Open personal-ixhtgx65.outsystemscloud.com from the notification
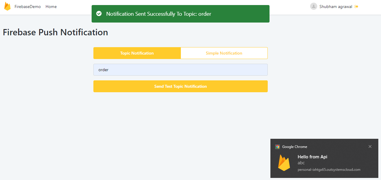 coord(329,170)
